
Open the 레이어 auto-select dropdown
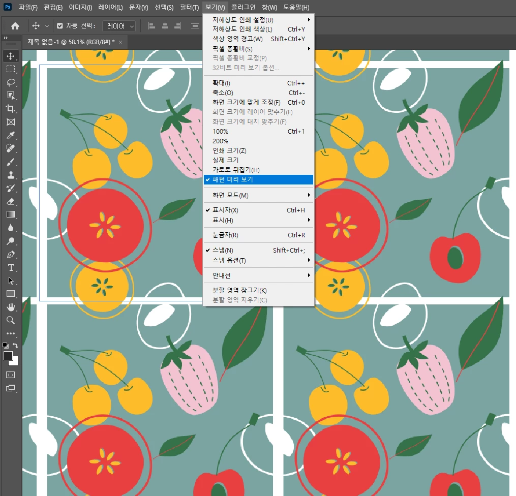click(119, 26)
